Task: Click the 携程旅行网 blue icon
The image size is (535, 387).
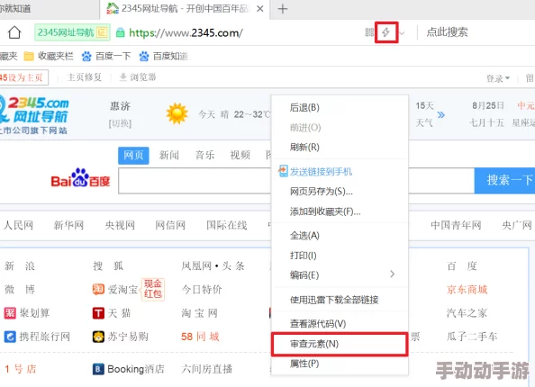Action: coord(10,337)
